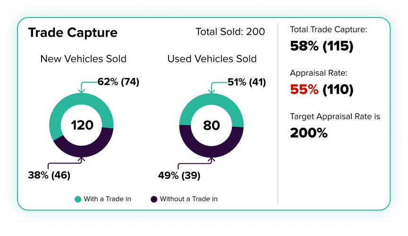This screenshot has height=236, width=408.
Task: Click the Total Trade Capture: label
Action: 329,30
